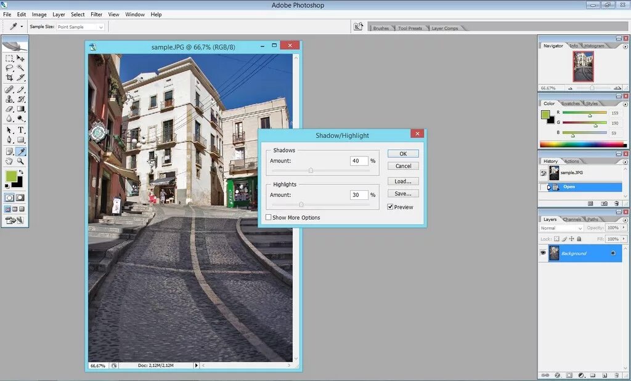
Task: Select the Path Selection tool
Action: pos(9,130)
